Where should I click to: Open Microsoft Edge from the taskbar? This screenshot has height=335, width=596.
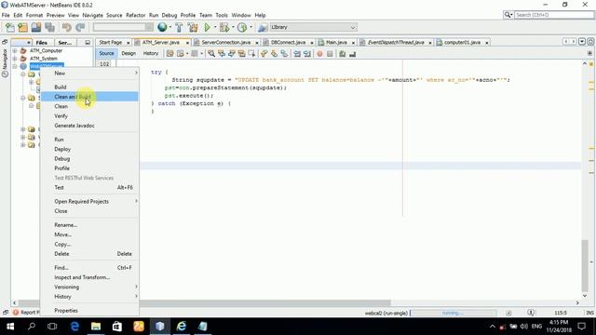74,327
